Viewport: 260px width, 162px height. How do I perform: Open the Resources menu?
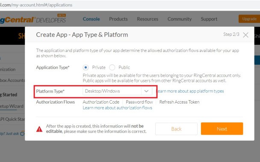coord(148,19)
